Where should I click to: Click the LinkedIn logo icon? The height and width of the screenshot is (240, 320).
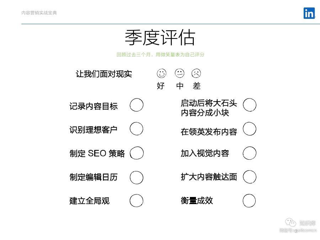point(309,14)
